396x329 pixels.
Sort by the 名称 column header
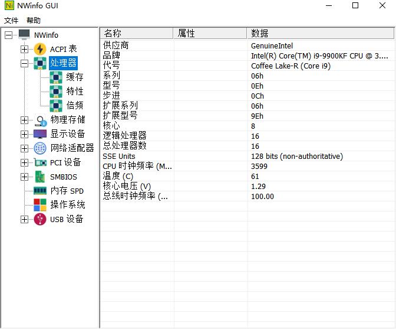(137, 33)
